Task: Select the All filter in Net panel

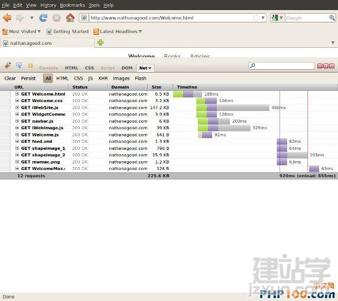Action: coord(48,78)
